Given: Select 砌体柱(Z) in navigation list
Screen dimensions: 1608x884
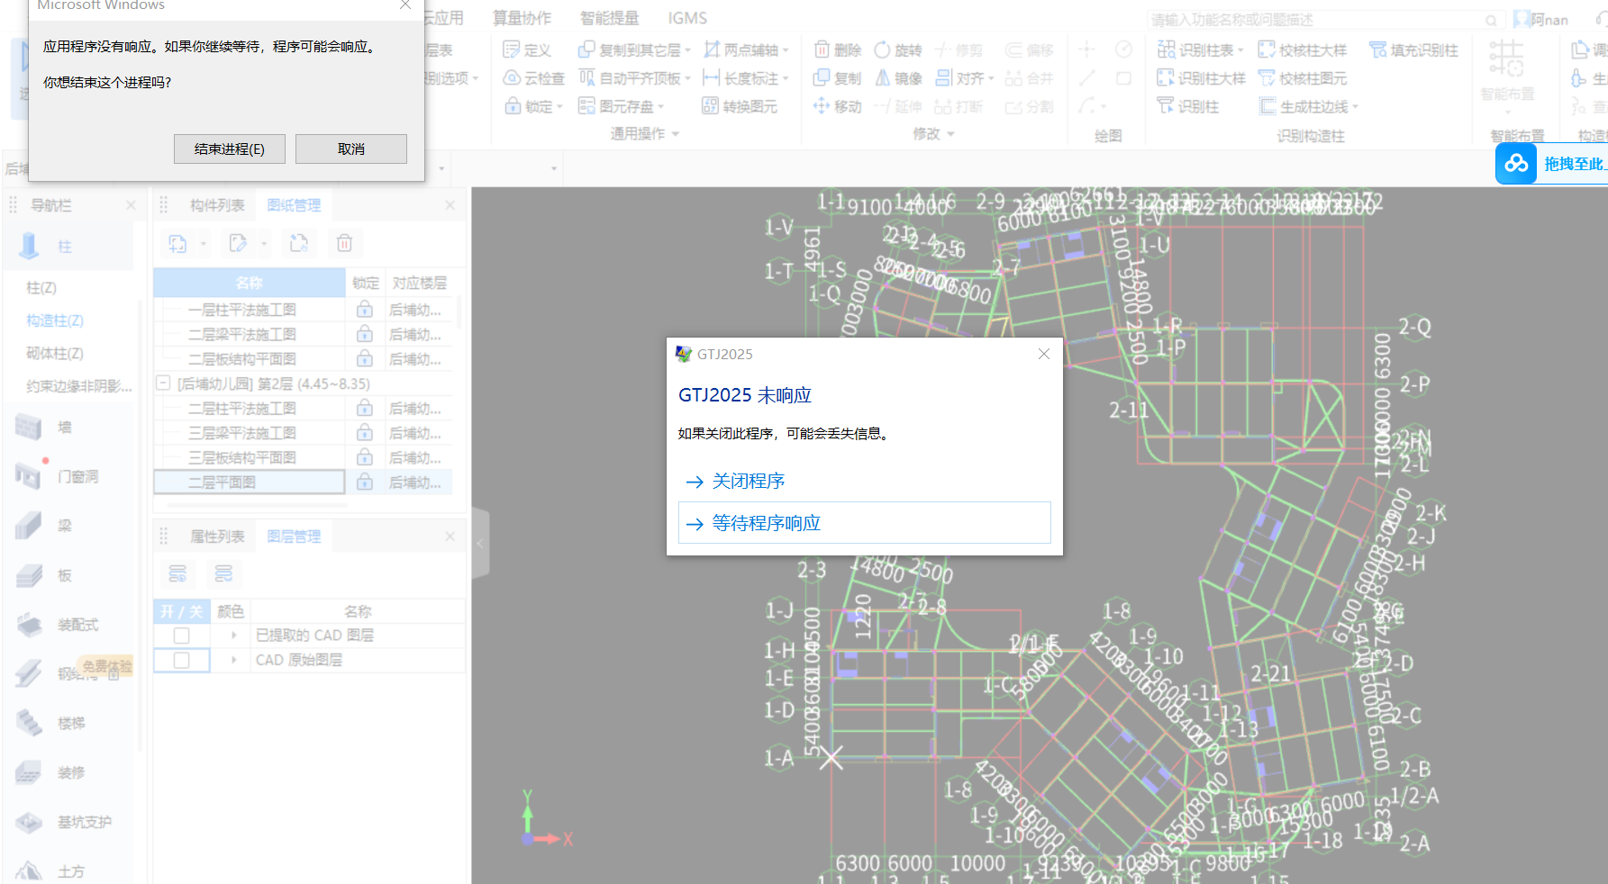Looking at the screenshot, I should pyautogui.click(x=55, y=354).
